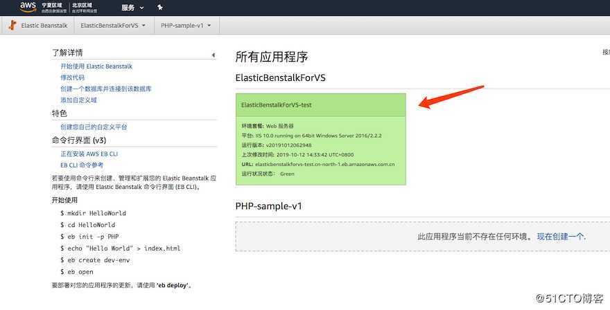Click the ElasticBenstalkForVS application heading
This screenshot has height=310, width=610.
tap(280, 77)
